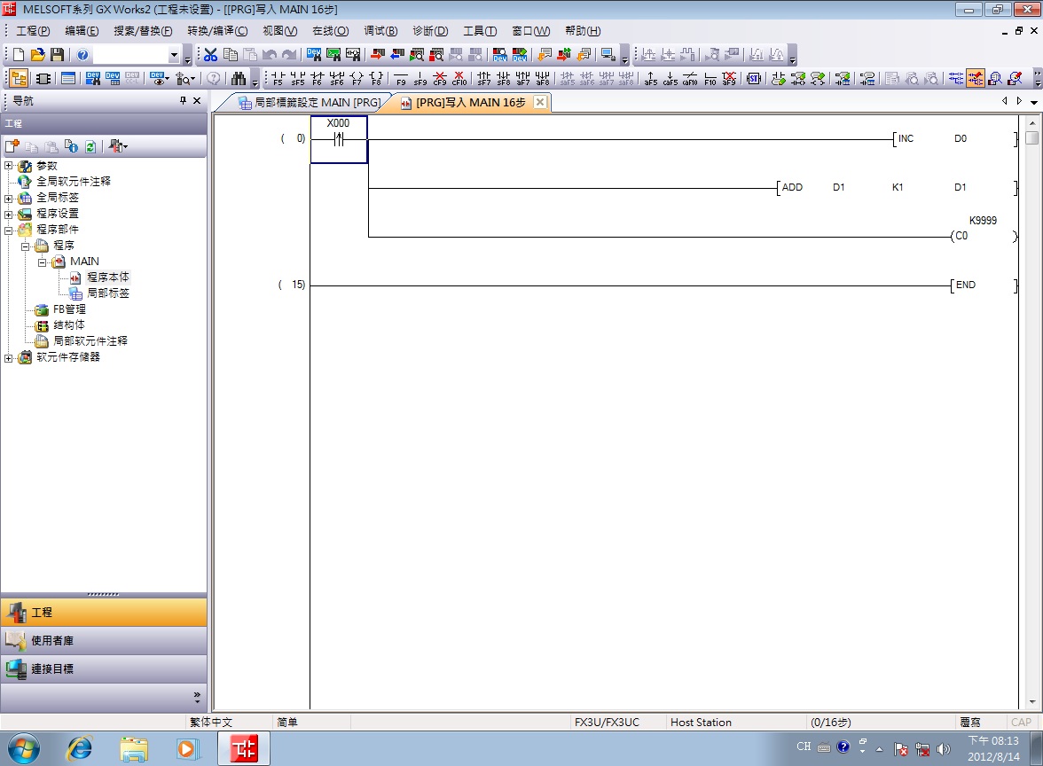Image resolution: width=1043 pixels, height=766 pixels.
Task: Insert coil using the F7 icon
Action: coord(356,78)
